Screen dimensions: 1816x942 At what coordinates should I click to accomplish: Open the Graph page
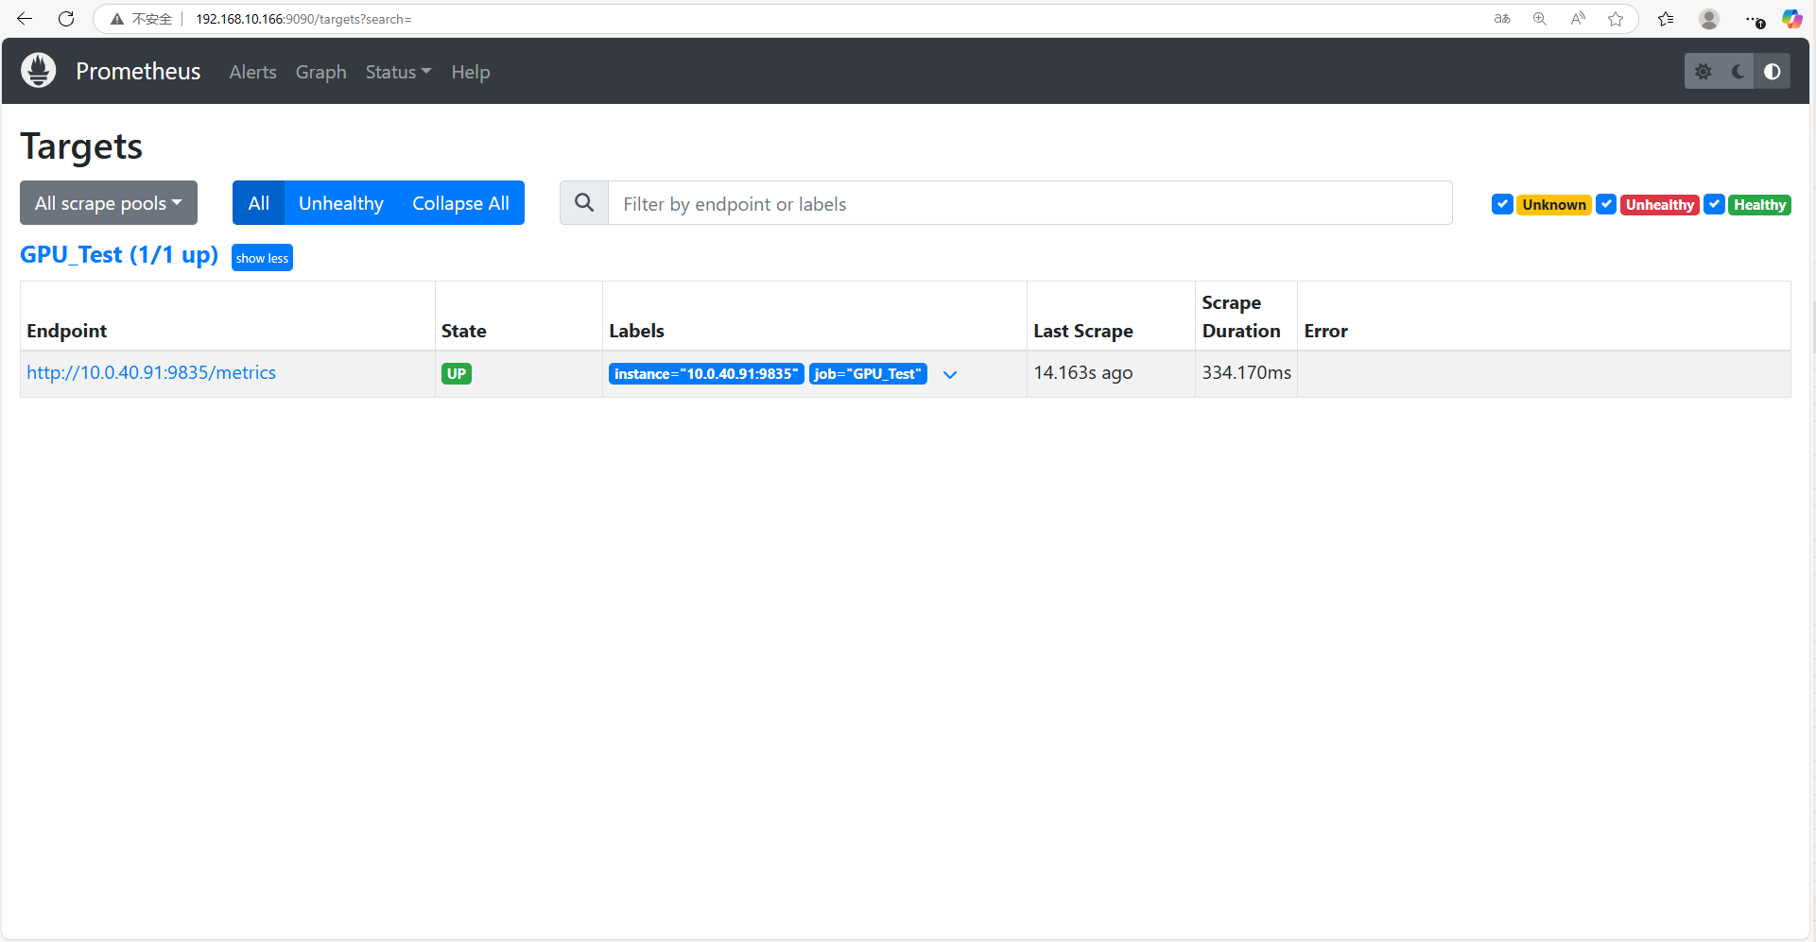[x=320, y=72]
